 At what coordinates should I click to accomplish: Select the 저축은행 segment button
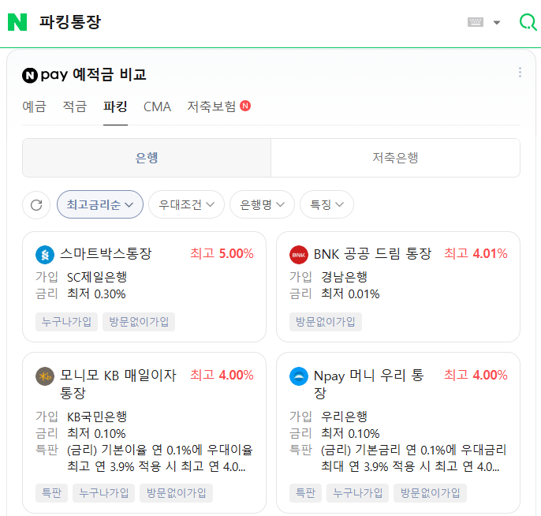click(x=395, y=158)
